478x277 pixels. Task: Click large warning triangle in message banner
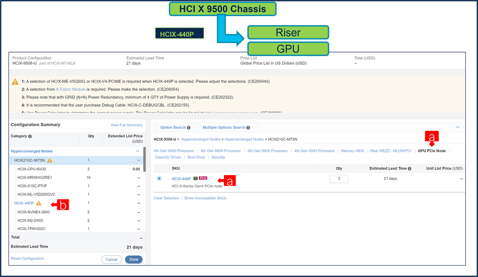pyautogui.click(x=15, y=81)
